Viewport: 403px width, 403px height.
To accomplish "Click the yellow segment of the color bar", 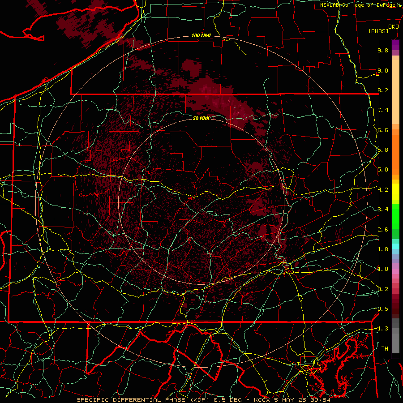I will coord(395,192).
